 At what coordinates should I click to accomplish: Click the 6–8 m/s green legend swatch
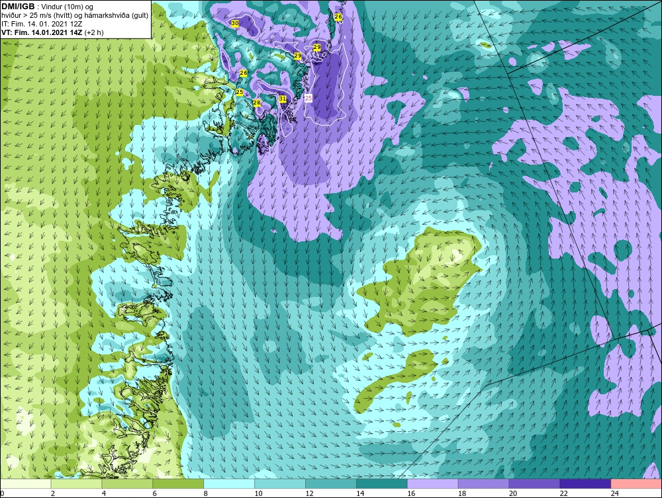pos(178,483)
